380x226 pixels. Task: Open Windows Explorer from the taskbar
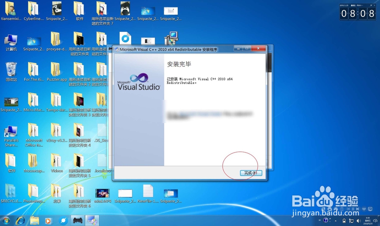click(x=35, y=220)
